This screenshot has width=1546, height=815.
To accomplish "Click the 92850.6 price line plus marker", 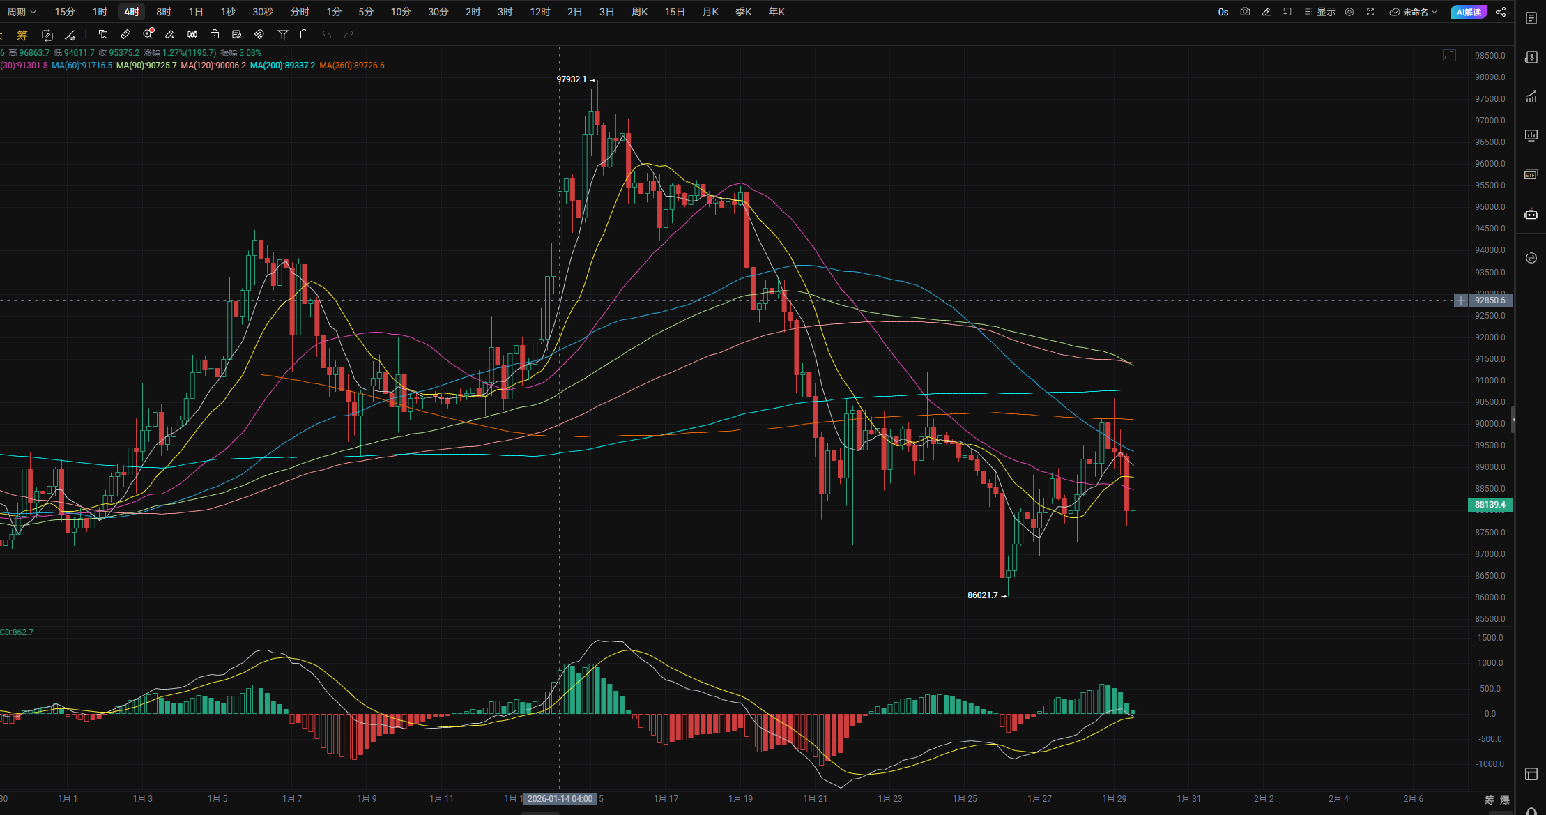I will (1461, 300).
